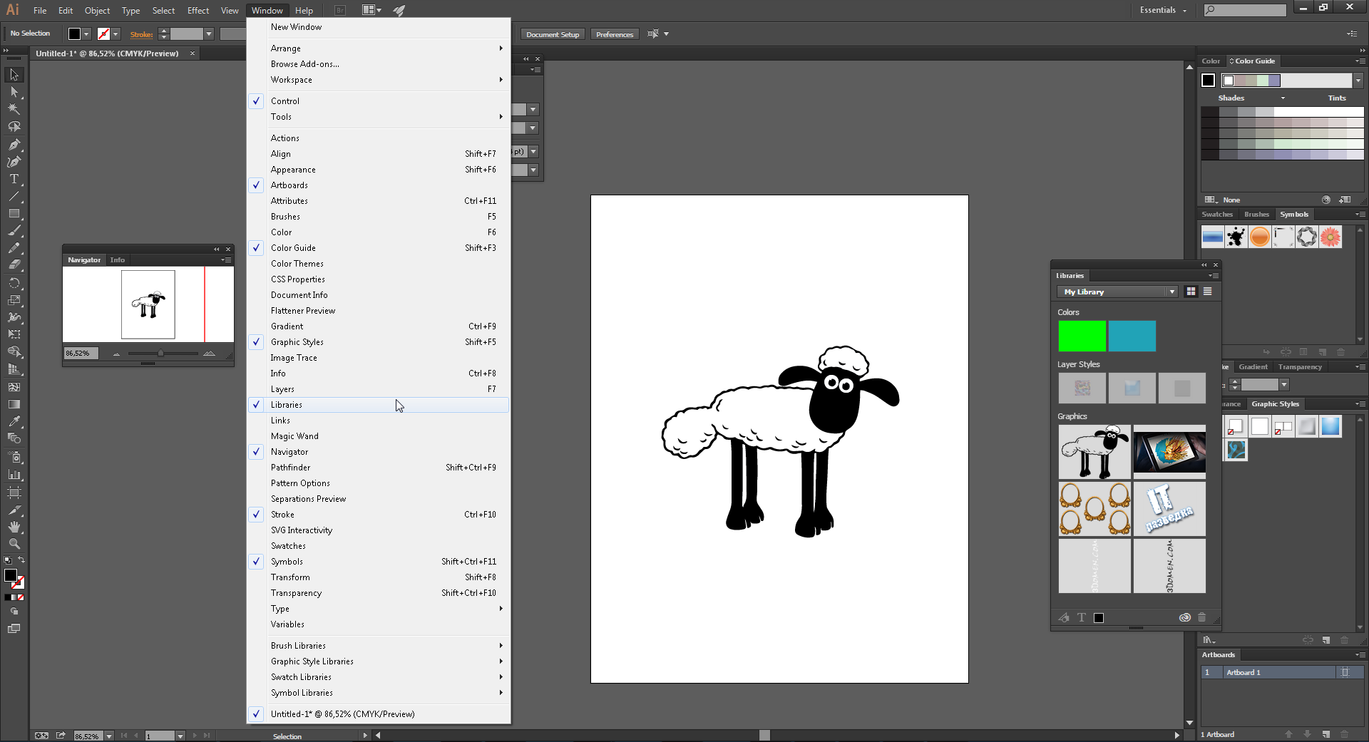
Task: Click zoom in mountain icon in Navigator
Action: [x=209, y=354]
